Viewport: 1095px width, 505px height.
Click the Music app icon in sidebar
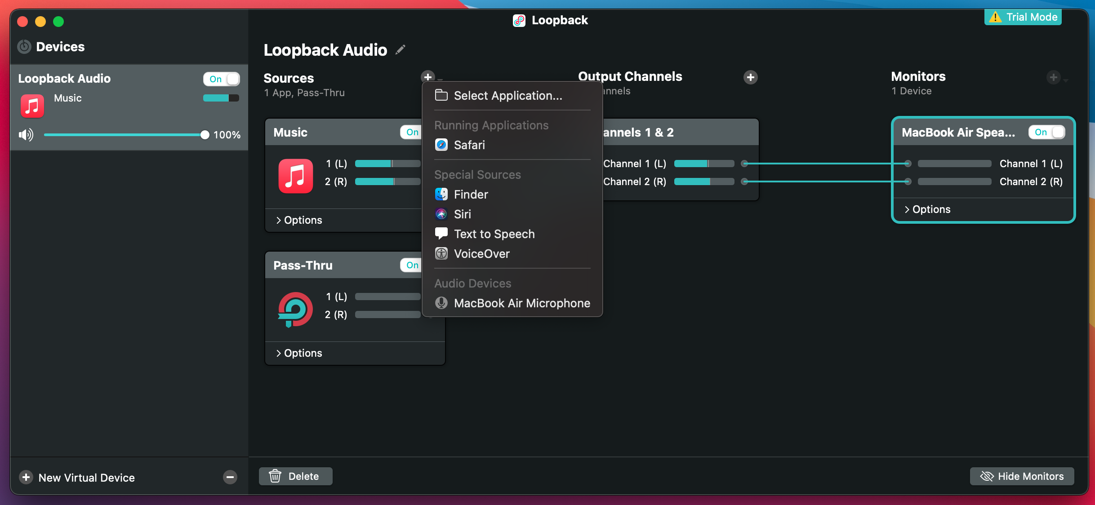(x=32, y=106)
